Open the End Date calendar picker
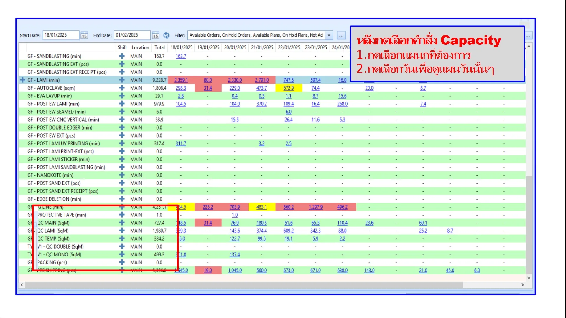Image resolution: width=566 pixels, height=318 pixels. (x=156, y=36)
